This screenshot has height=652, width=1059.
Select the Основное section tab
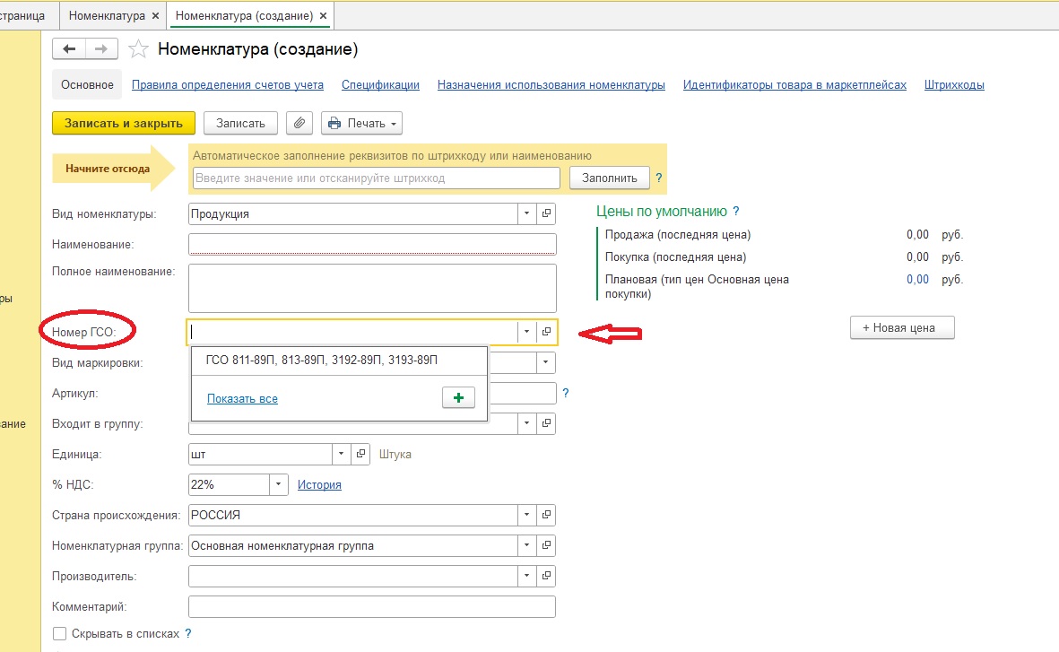point(87,84)
